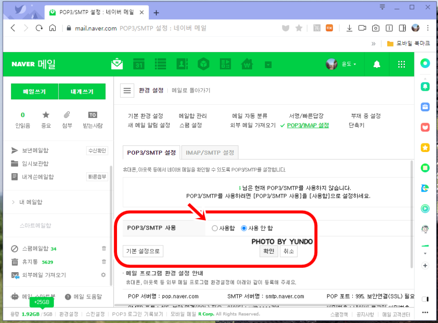This screenshot has height=323, width=438.
Task: Open the Naver services grid menu
Action: (401, 64)
